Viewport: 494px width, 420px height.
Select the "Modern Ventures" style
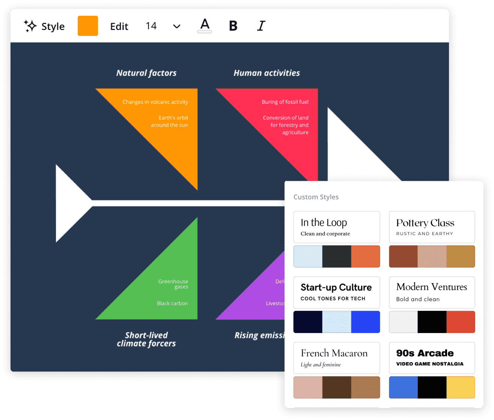(x=432, y=292)
